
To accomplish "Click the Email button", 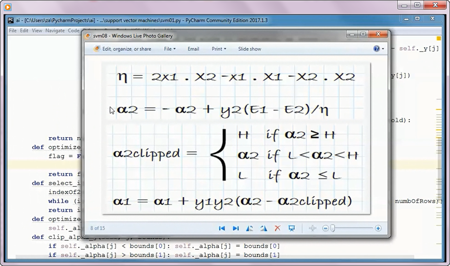I will [193, 49].
